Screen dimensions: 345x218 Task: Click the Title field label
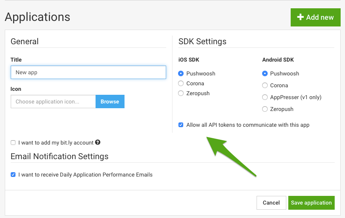point(16,60)
